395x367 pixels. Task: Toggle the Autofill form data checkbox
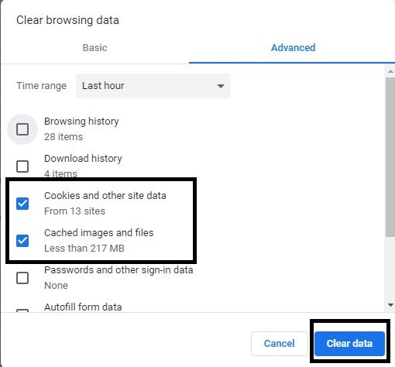pyautogui.click(x=22, y=310)
